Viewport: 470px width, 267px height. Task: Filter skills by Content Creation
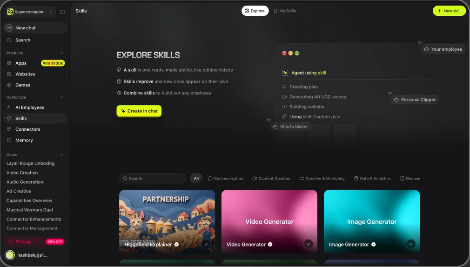click(x=271, y=178)
